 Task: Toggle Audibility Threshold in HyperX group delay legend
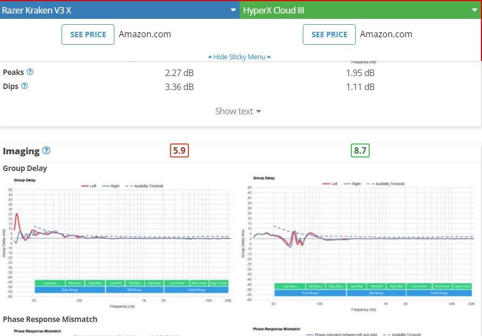tap(386, 184)
